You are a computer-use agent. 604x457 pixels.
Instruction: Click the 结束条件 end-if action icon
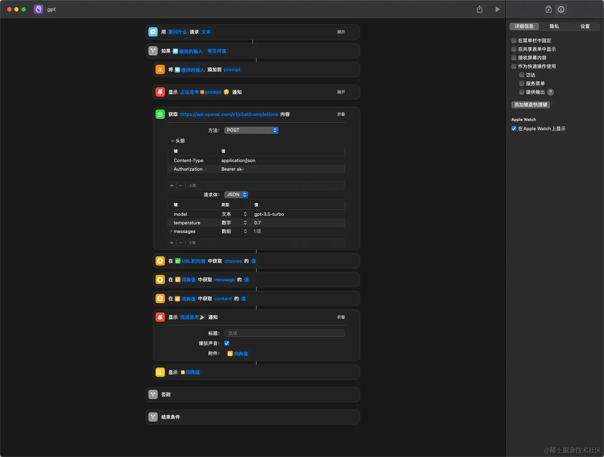click(153, 417)
